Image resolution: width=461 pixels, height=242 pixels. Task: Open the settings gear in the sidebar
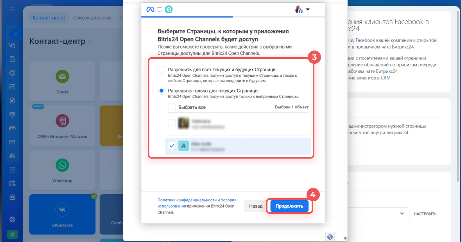13,220
